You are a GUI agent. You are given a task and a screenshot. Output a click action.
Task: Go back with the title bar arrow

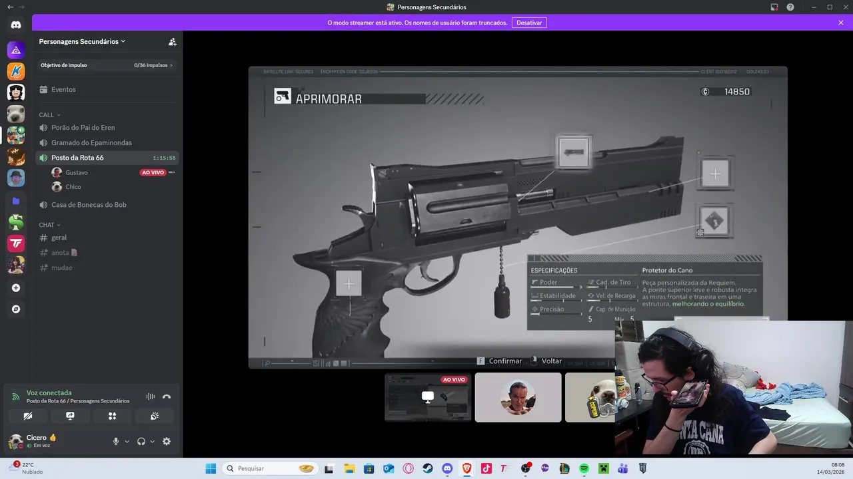[x=10, y=7]
